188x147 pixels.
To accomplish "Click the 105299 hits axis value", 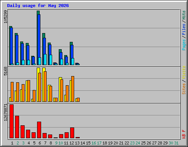I will tap(6, 17).
